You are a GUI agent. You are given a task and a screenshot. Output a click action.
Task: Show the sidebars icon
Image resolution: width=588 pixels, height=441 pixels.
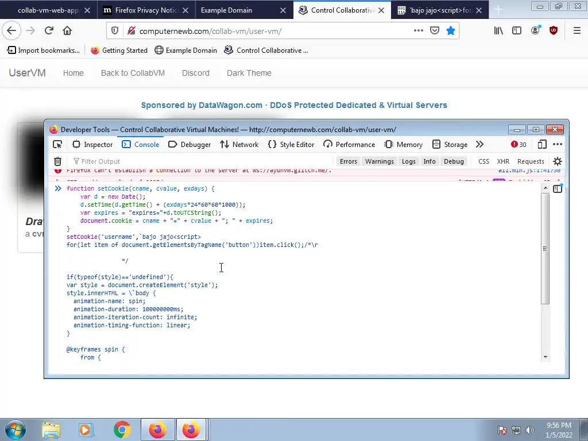point(517,31)
